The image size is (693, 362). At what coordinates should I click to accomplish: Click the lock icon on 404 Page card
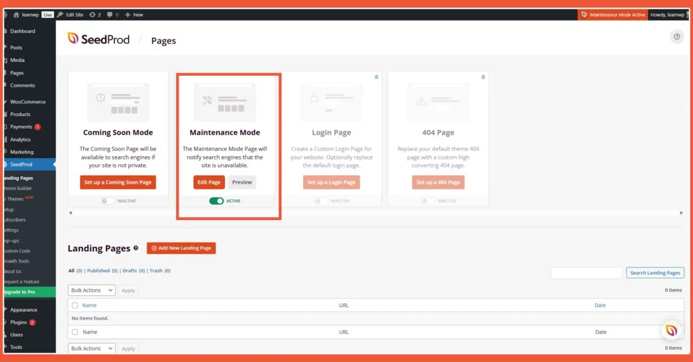(x=483, y=77)
